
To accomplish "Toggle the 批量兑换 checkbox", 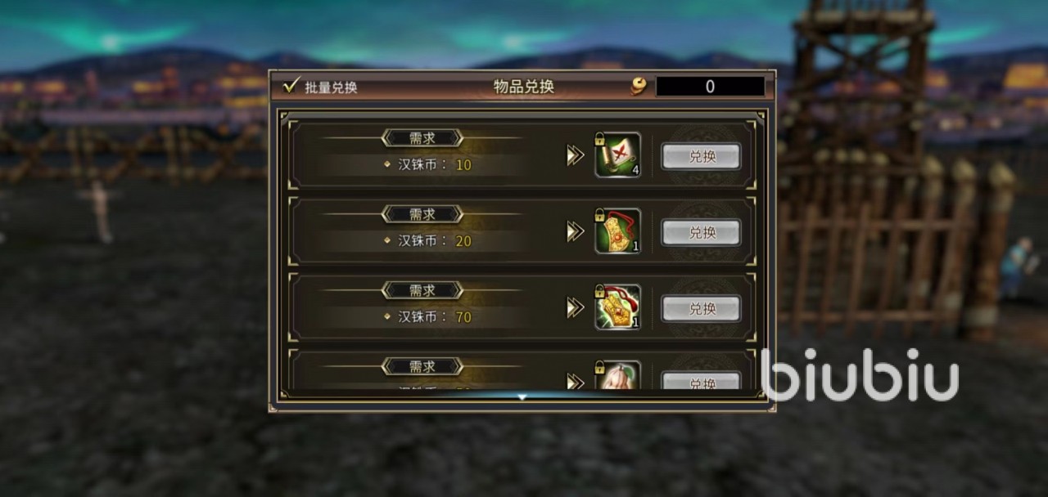I will (x=291, y=86).
